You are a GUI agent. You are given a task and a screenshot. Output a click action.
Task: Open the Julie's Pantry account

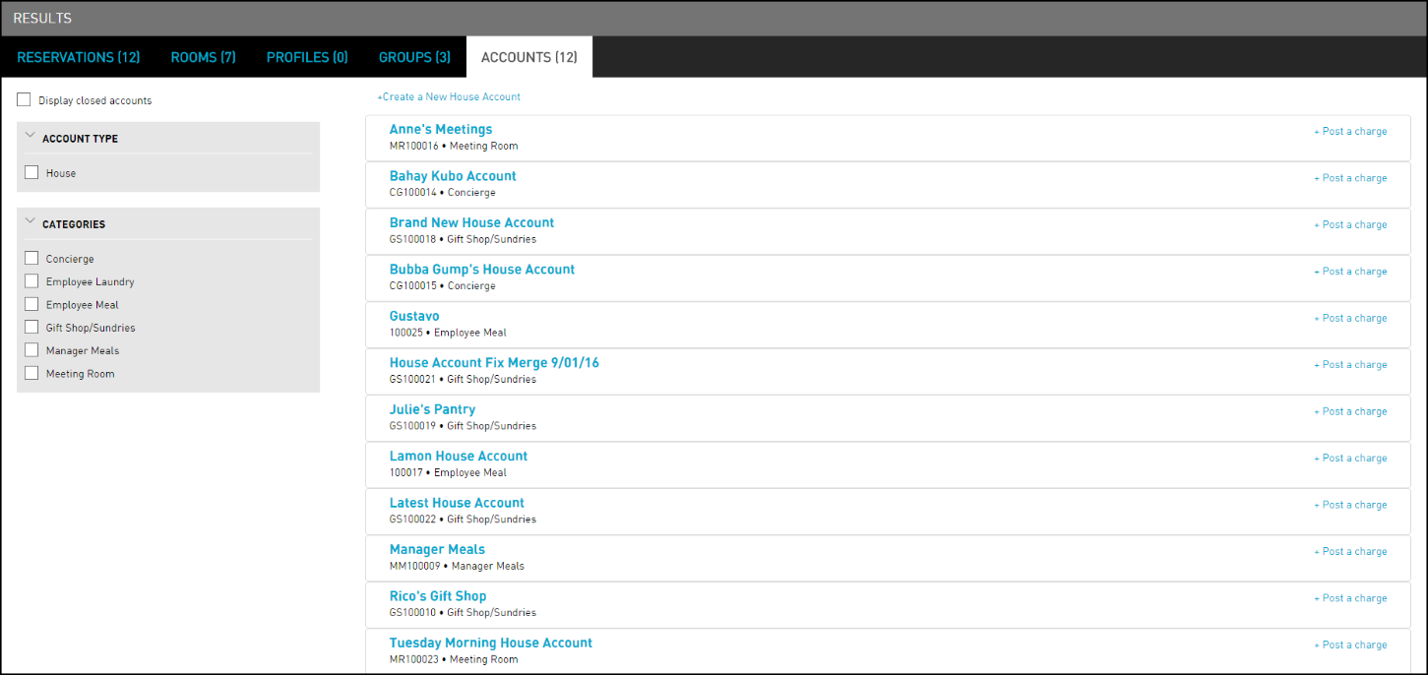click(x=432, y=409)
